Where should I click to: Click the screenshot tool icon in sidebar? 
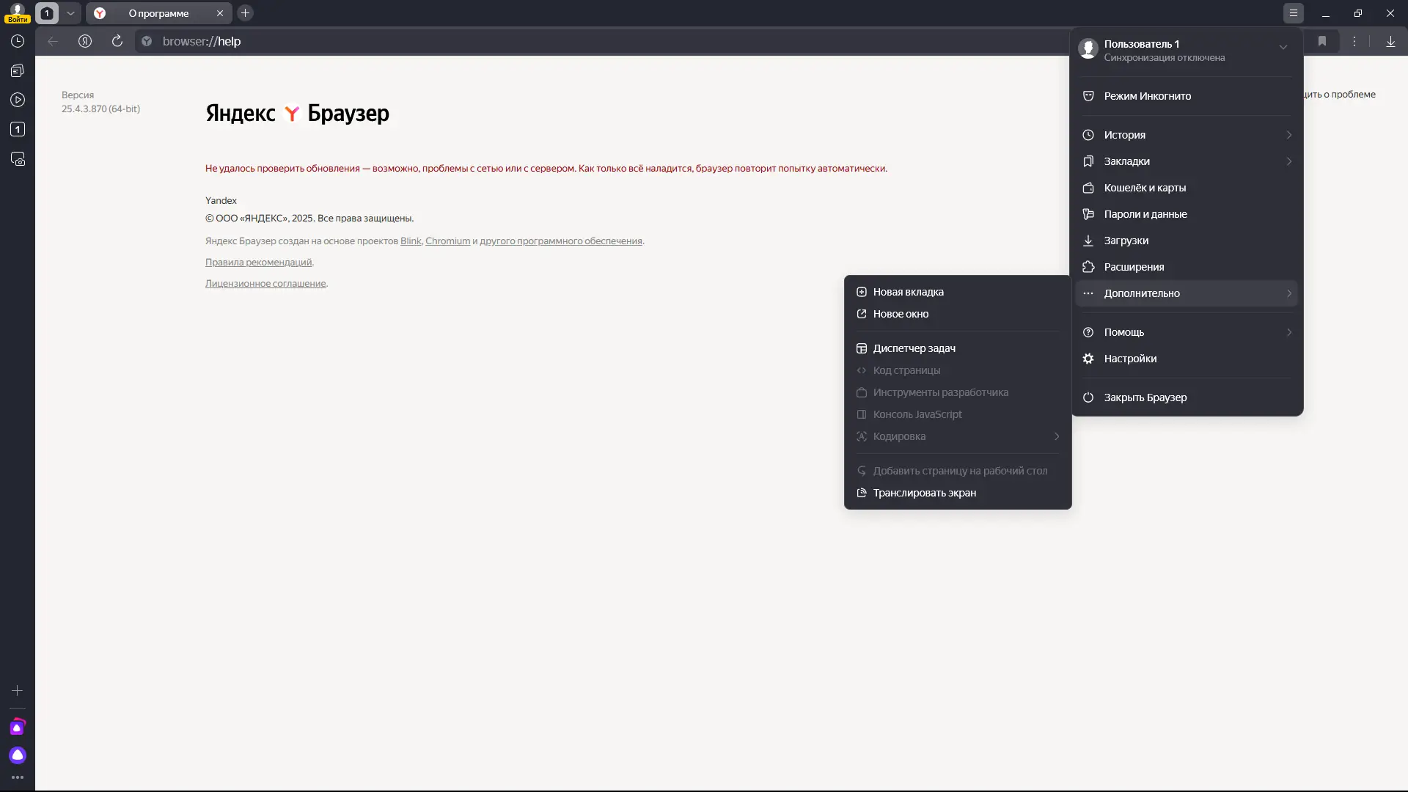(x=18, y=159)
